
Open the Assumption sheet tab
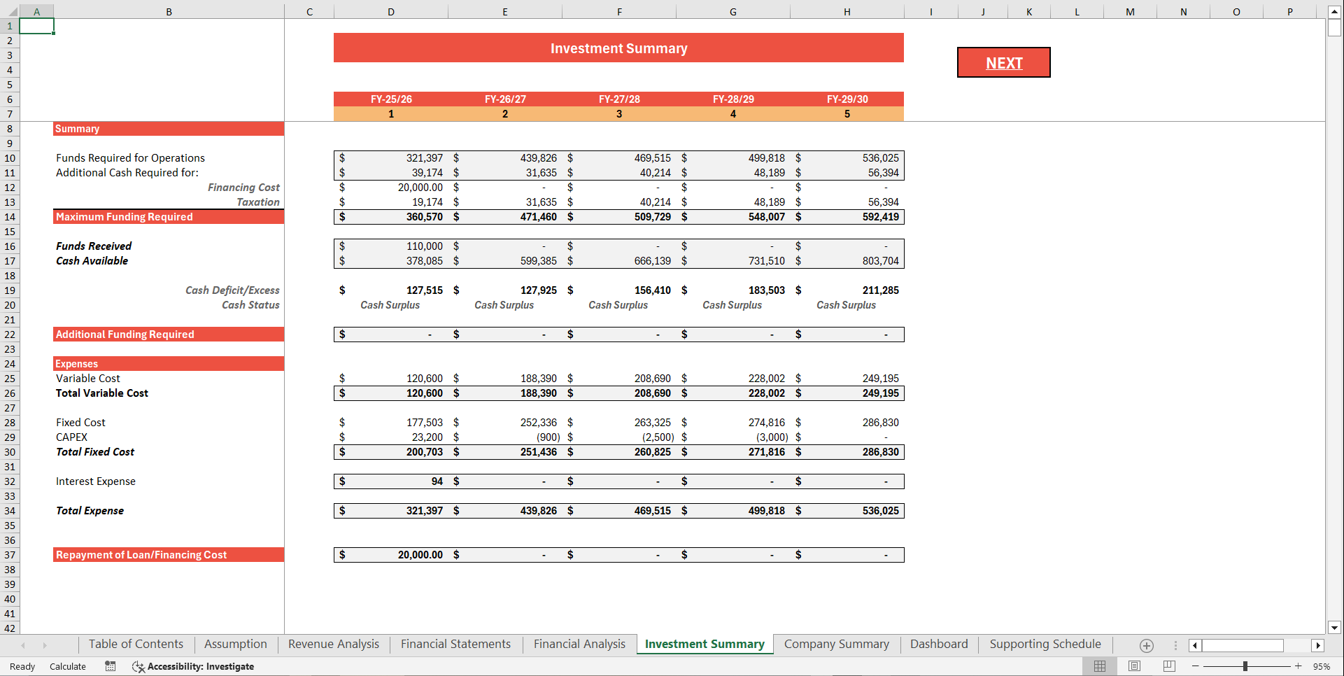tap(235, 644)
